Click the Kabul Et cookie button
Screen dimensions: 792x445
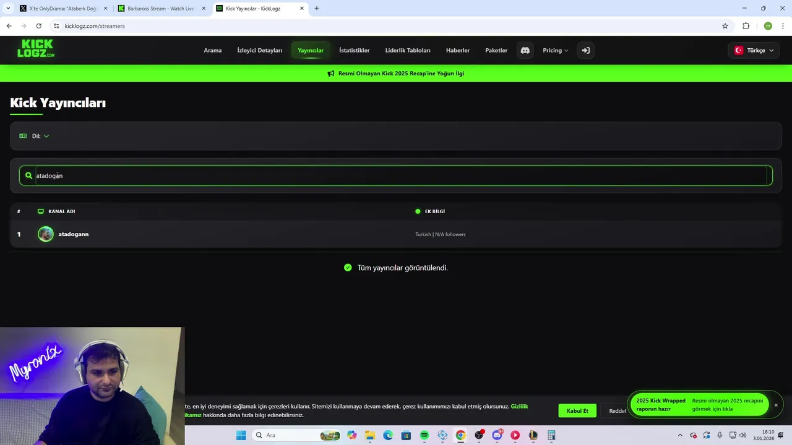(577, 411)
